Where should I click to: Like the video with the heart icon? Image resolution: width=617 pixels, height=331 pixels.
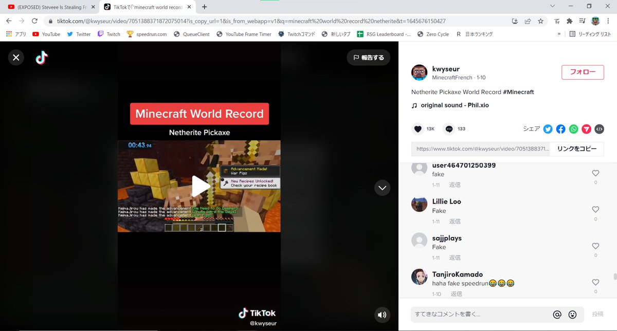(418, 129)
